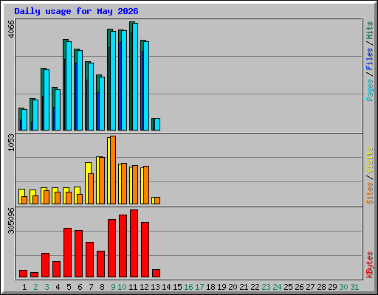378x295 pixels.
Task: Click the yellow Visits bar for day 7
Action: [87, 183]
